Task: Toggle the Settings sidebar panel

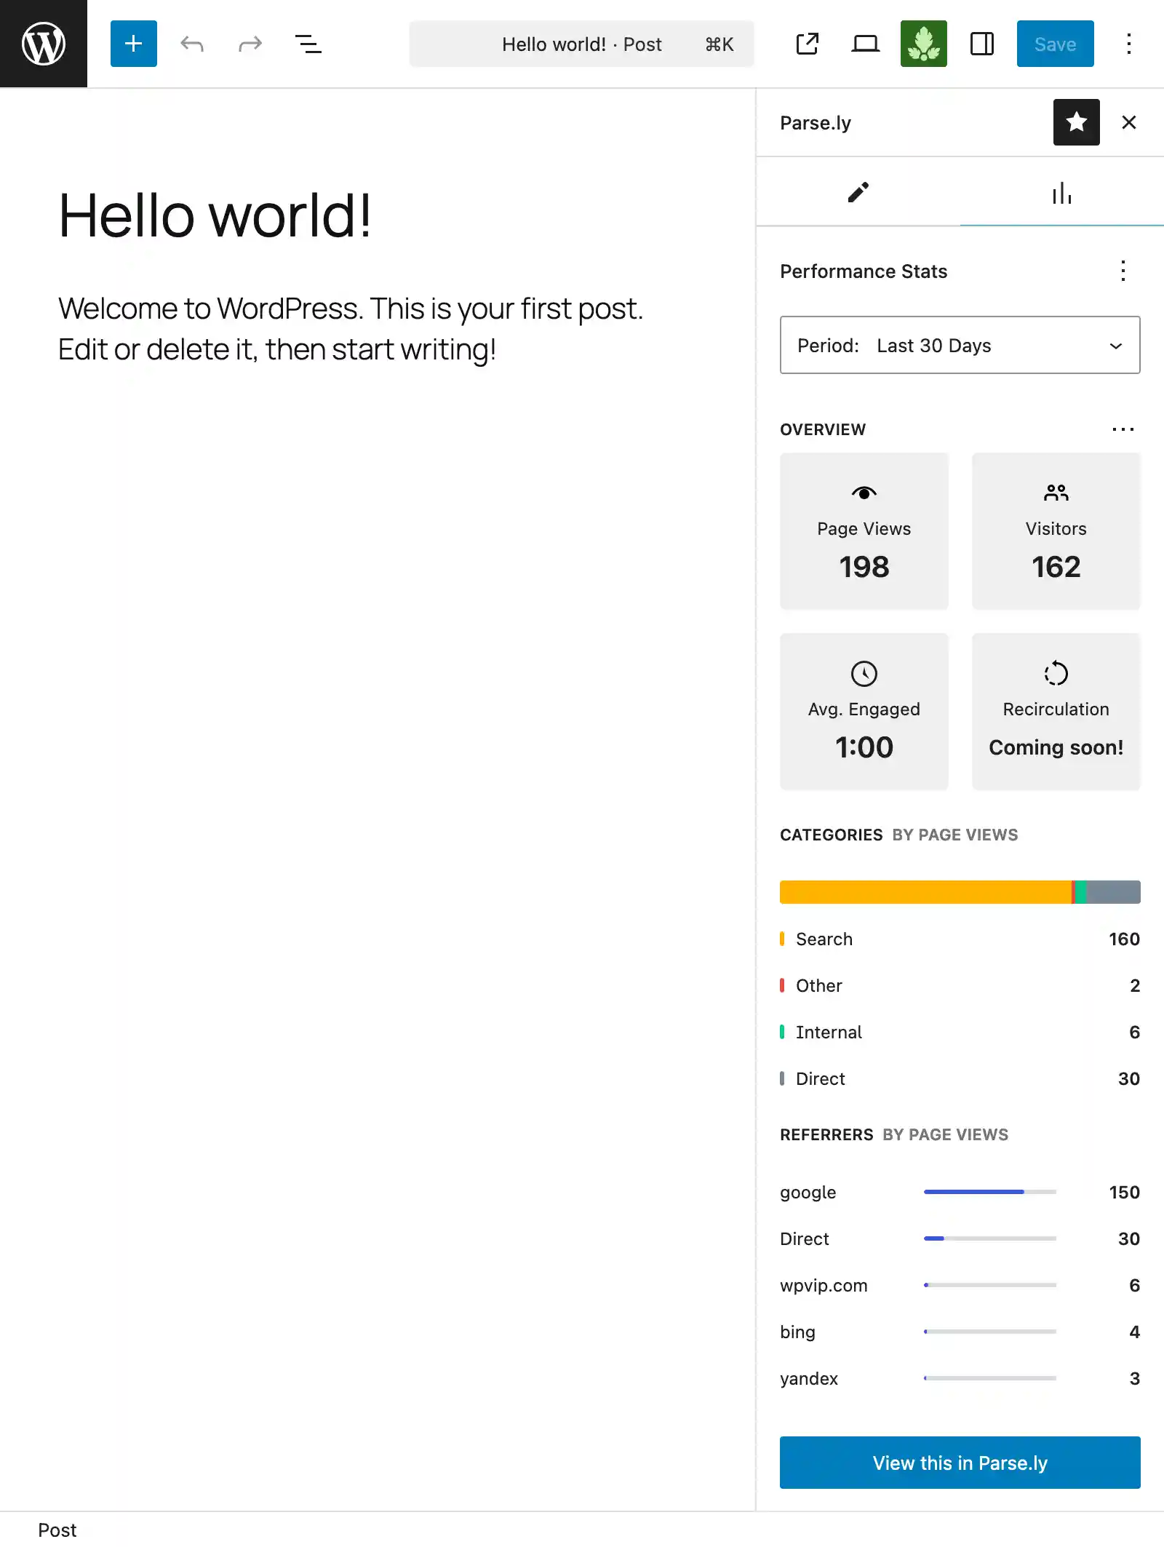Action: point(981,44)
